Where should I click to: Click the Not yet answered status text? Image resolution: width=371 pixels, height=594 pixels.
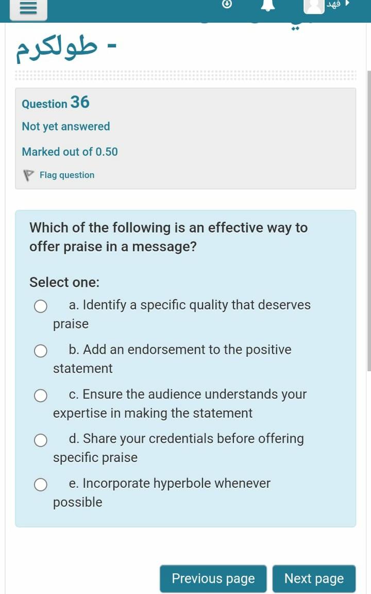click(65, 126)
